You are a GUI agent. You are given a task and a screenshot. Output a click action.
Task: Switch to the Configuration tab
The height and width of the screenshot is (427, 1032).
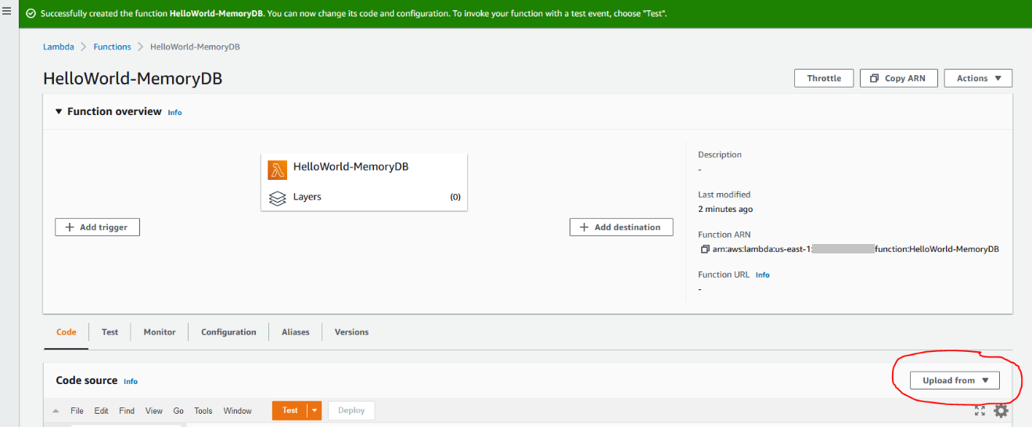pos(228,332)
